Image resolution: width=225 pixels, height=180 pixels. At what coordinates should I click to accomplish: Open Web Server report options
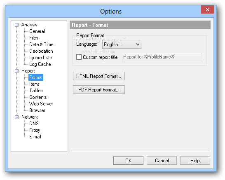tap(41, 104)
